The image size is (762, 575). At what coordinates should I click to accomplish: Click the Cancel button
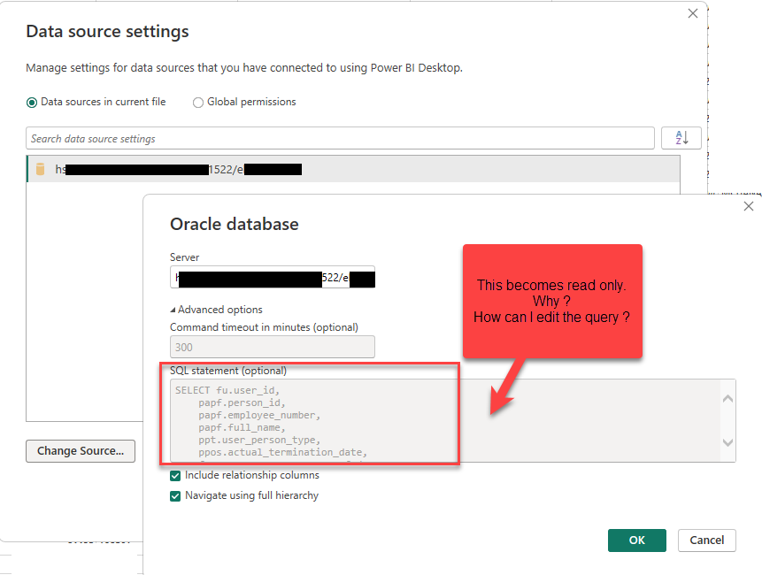coord(707,540)
